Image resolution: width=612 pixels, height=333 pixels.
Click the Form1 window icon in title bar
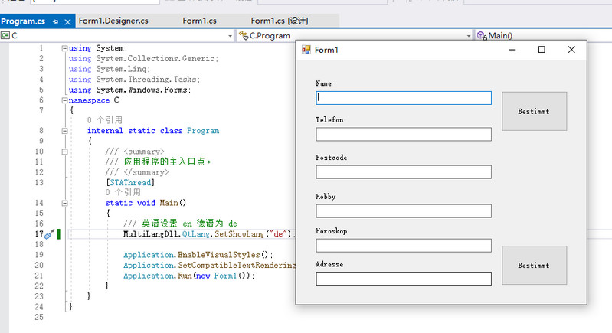coord(306,50)
